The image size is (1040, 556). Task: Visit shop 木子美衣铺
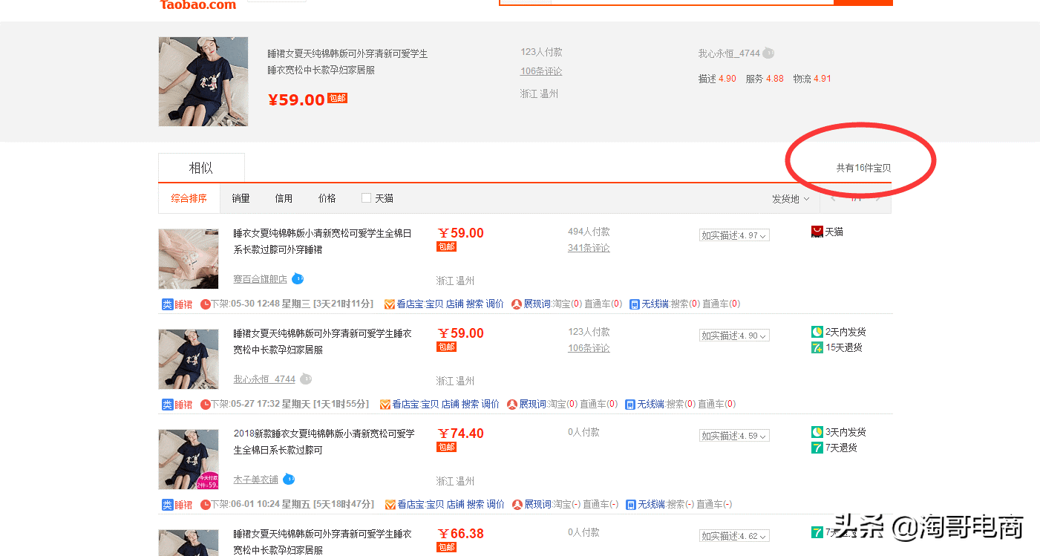click(255, 480)
